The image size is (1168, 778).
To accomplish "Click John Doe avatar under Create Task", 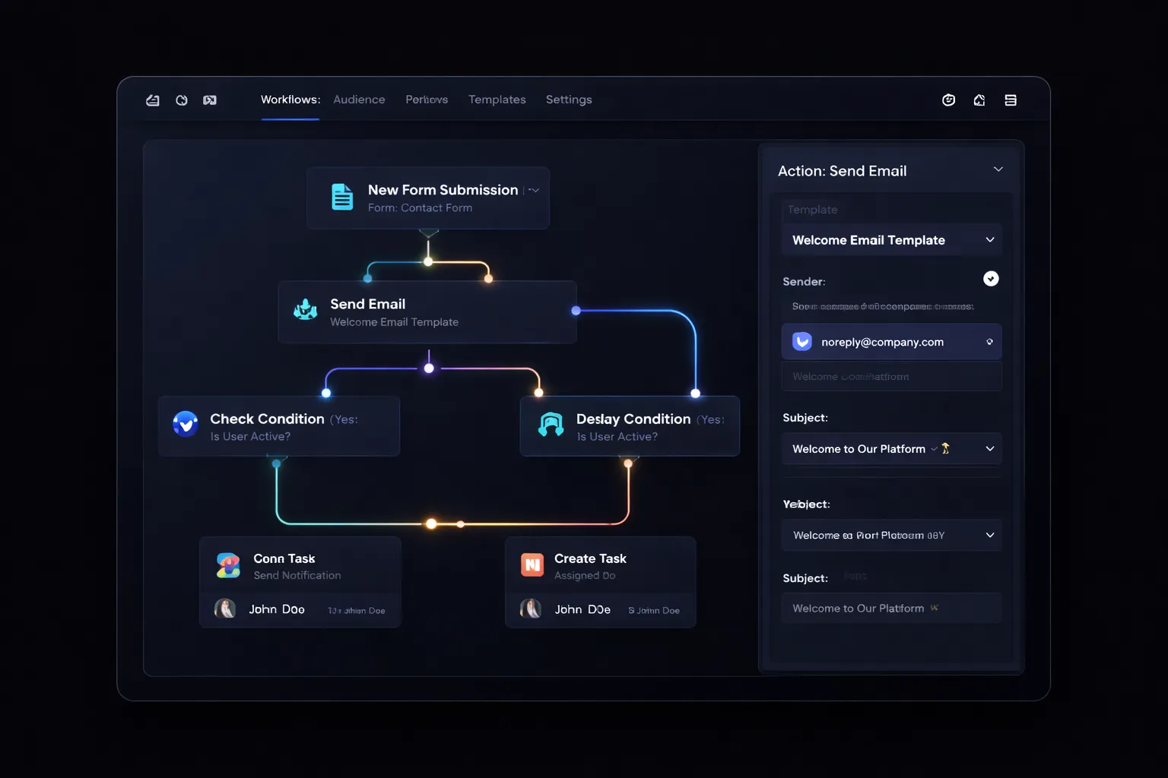I will click(530, 609).
